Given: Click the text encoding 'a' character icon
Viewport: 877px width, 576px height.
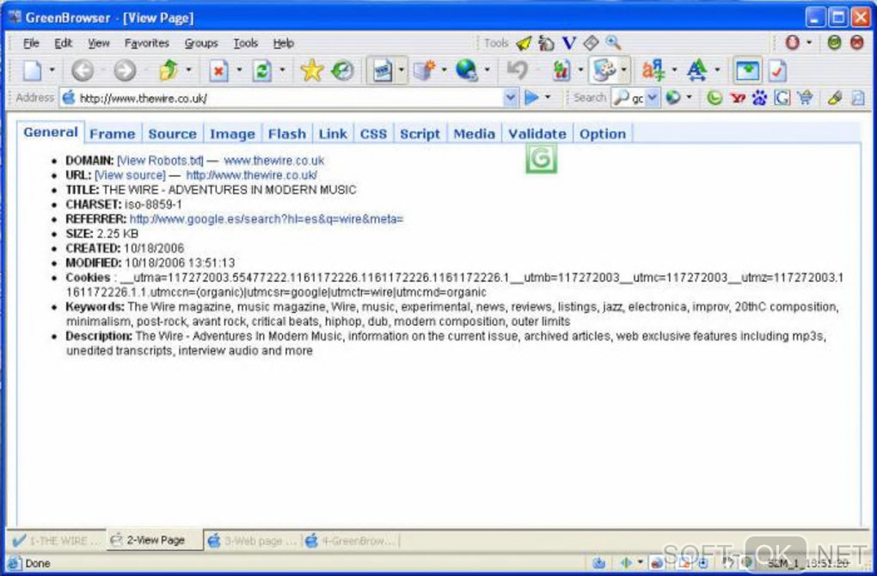Looking at the screenshot, I should [x=653, y=70].
